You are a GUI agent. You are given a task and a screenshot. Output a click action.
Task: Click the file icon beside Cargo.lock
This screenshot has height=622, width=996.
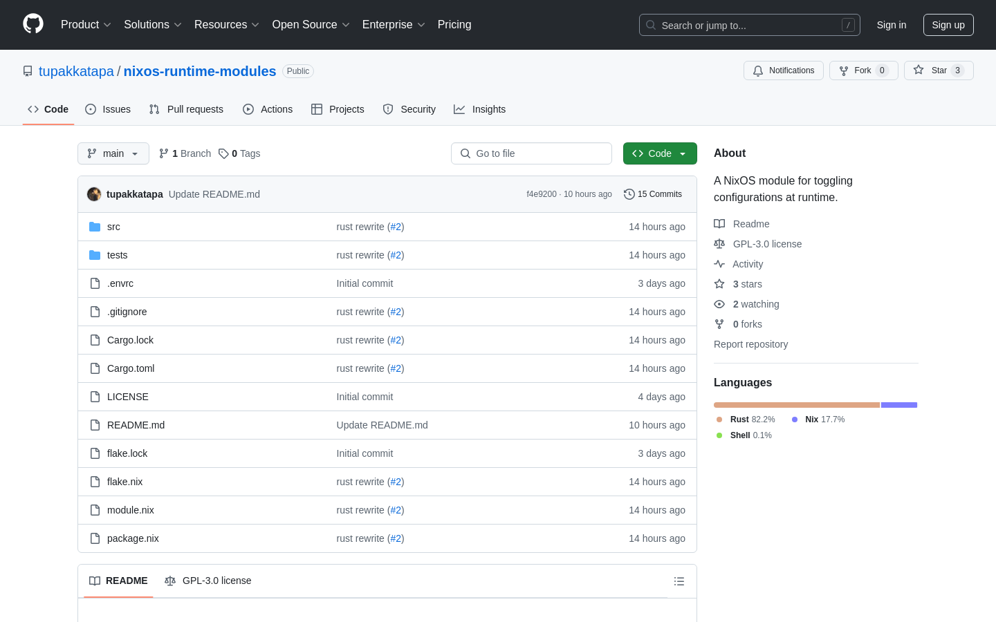click(95, 340)
